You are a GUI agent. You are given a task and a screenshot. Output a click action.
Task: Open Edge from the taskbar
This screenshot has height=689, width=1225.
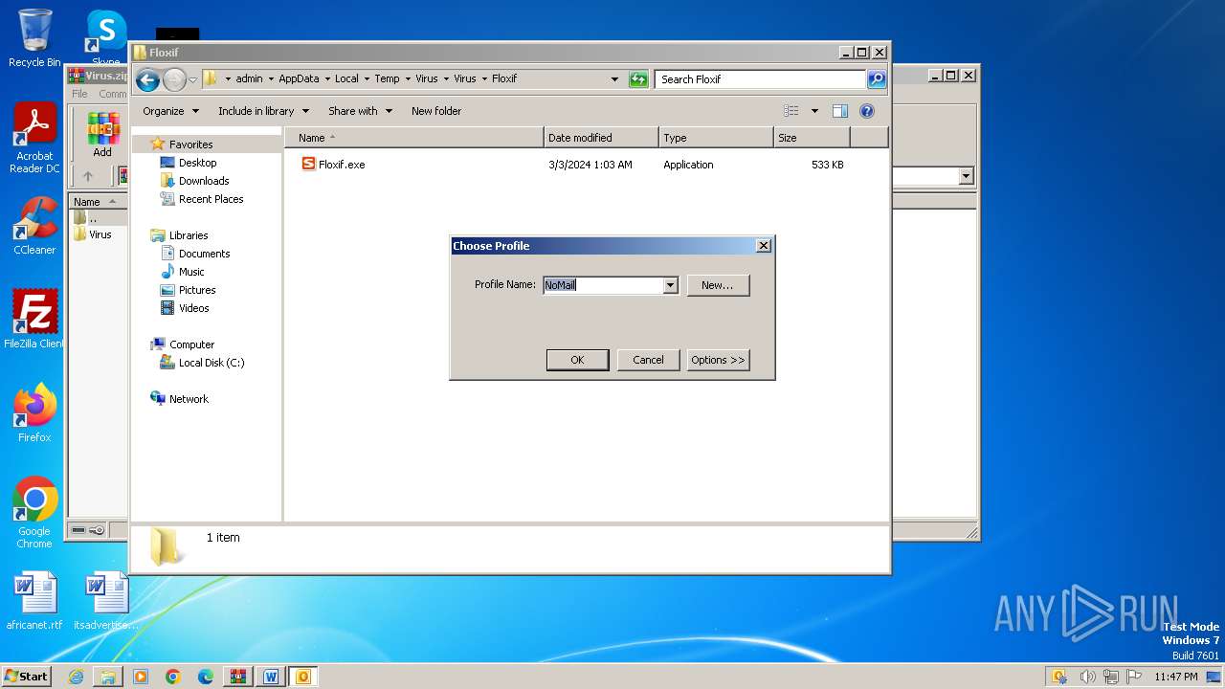206,677
